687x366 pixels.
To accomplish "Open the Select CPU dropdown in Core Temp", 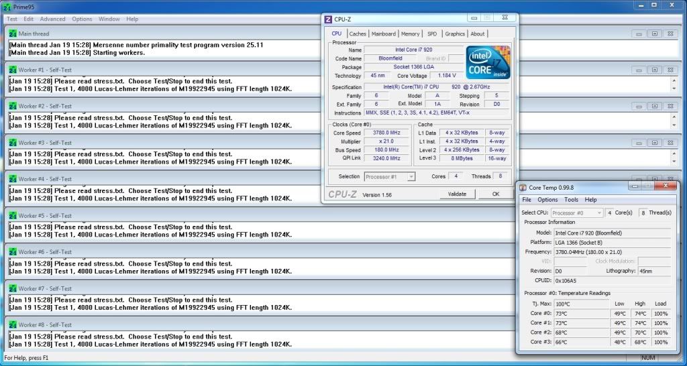I will [x=577, y=212].
